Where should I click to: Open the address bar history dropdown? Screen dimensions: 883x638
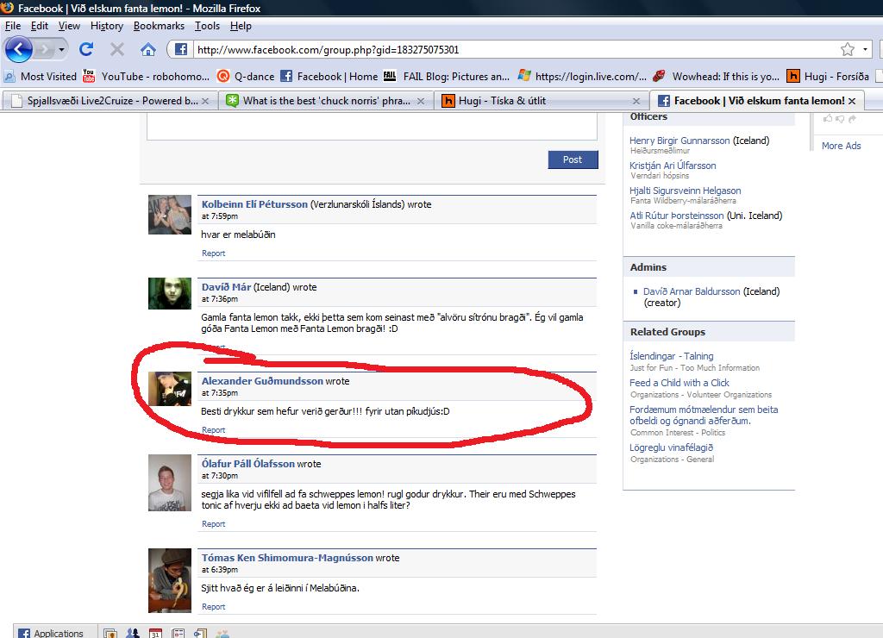(865, 49)
